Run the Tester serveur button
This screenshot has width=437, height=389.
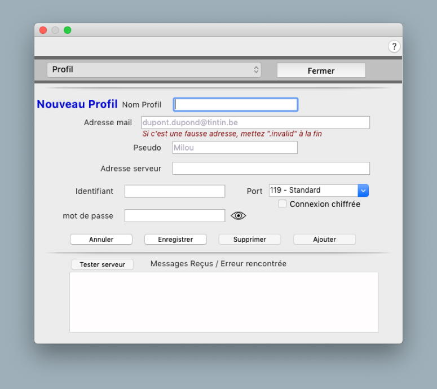click(x=102, y=264)
